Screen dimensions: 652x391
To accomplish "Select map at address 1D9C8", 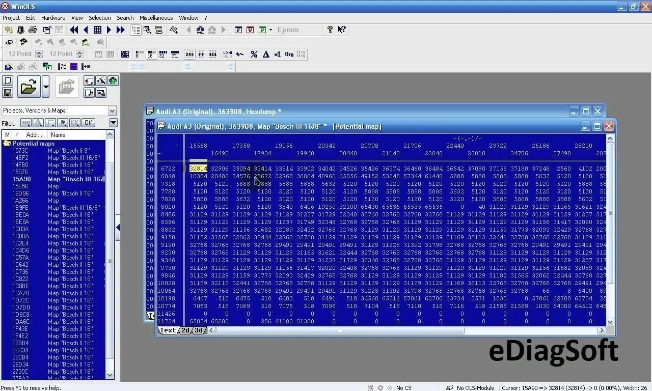I will click(20, 315).
